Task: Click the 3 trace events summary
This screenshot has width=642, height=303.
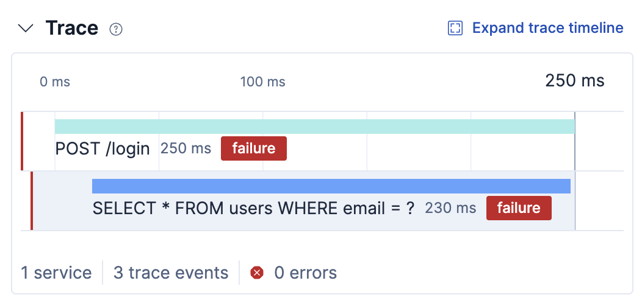Action: click(171, 273)
